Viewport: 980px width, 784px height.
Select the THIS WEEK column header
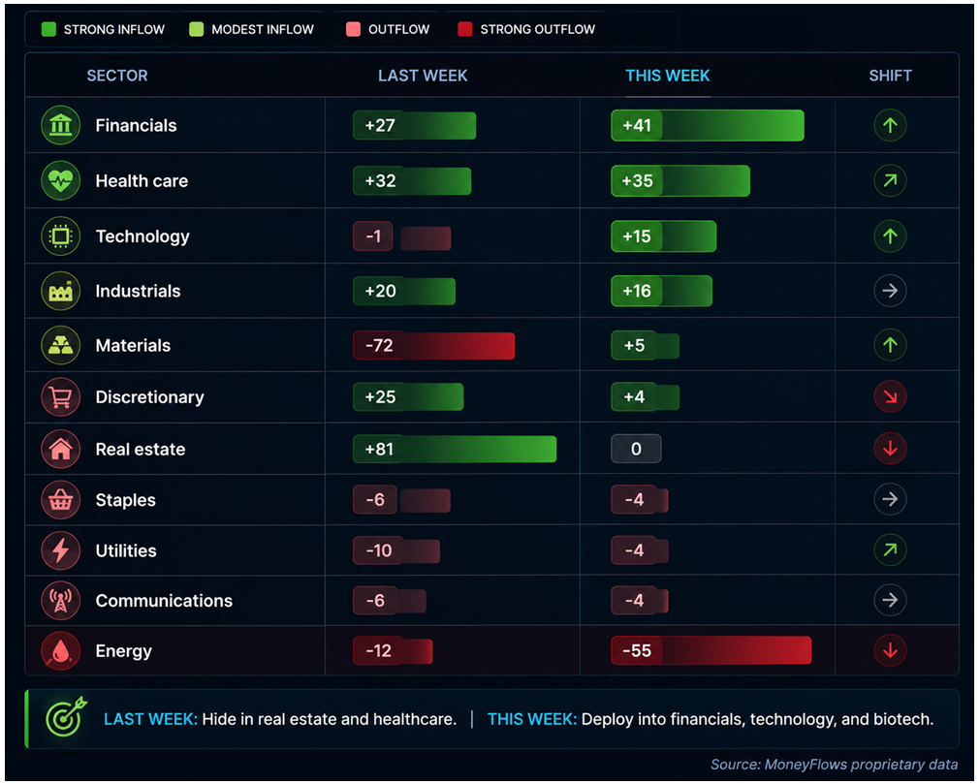668,76
